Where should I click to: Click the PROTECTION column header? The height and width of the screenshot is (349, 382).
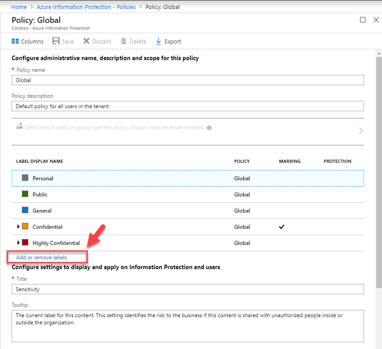(x=337, y=161)
